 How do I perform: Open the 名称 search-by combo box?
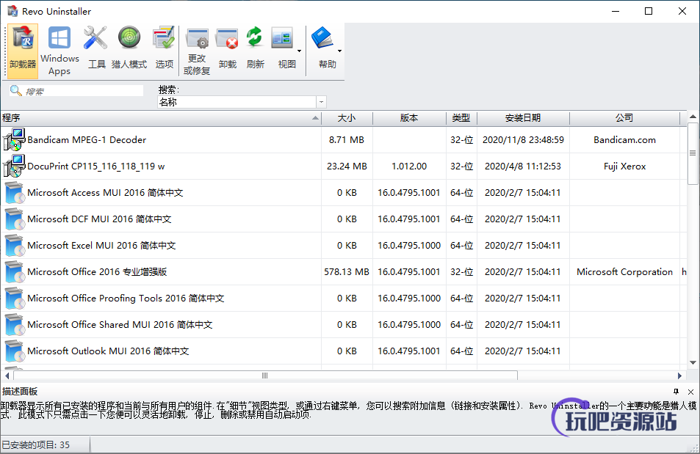242,102
